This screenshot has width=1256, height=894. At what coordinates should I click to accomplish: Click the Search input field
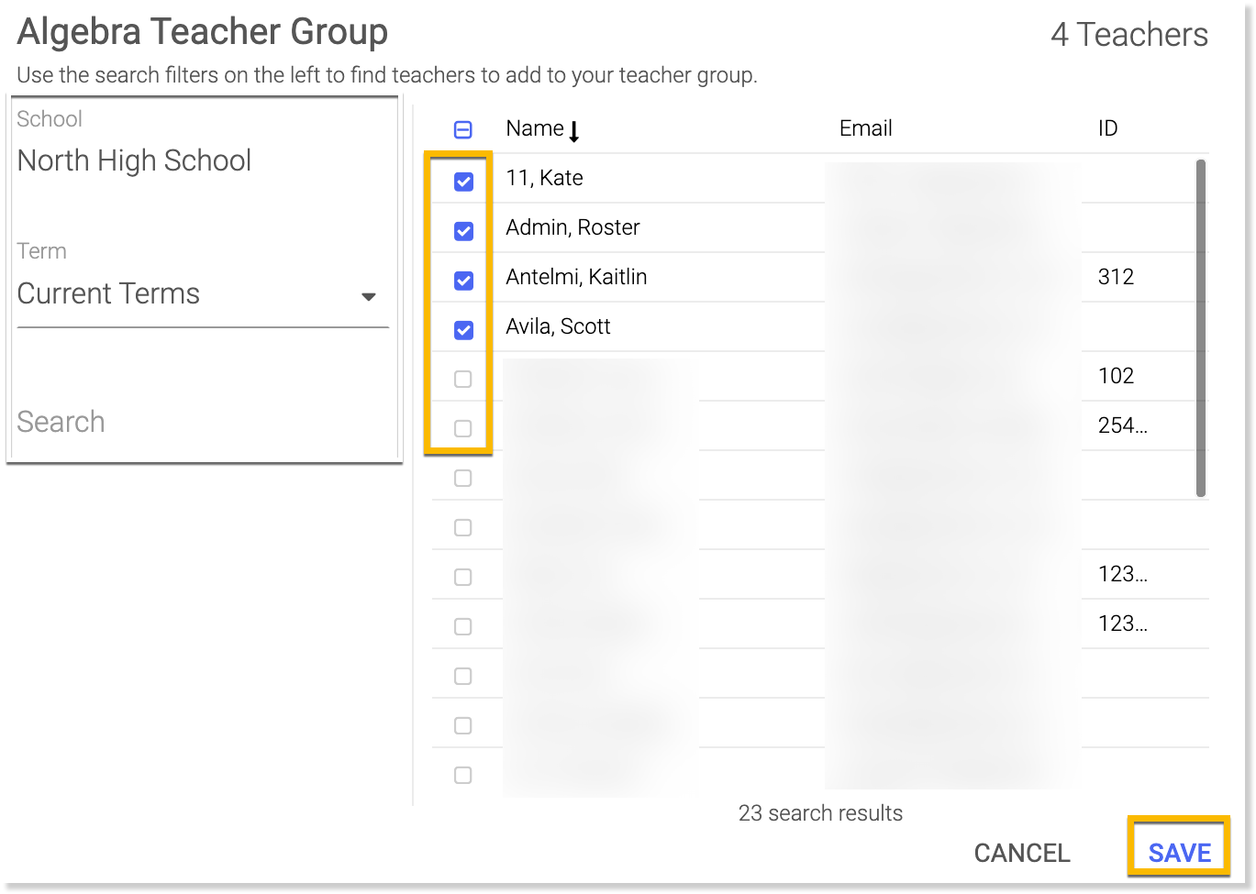202,422
